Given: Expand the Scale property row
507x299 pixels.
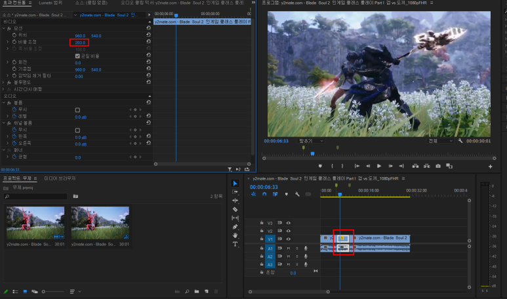Looking at the screenshot, I should [7, 42].
